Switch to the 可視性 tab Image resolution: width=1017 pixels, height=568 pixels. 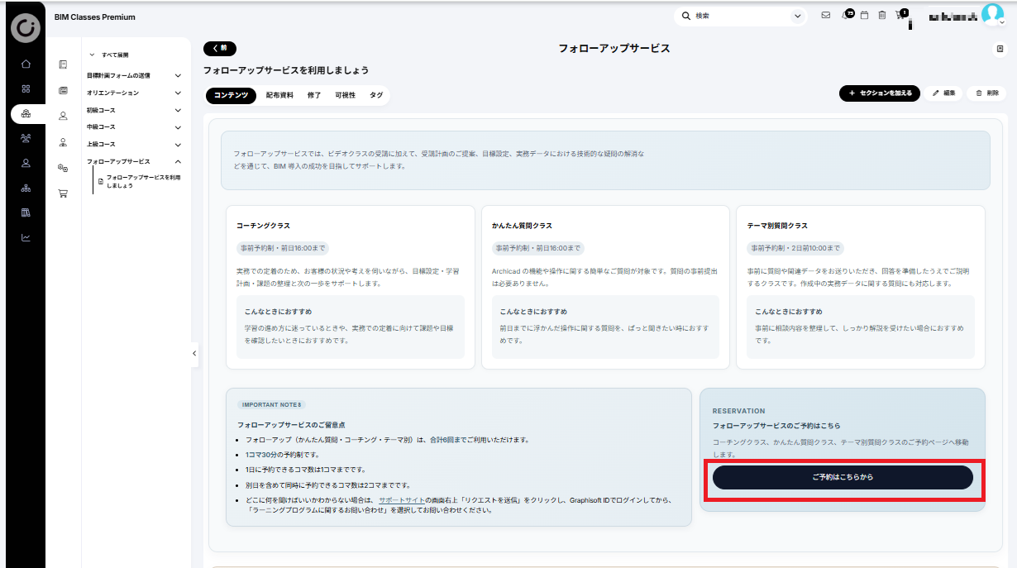coord(345,95)
